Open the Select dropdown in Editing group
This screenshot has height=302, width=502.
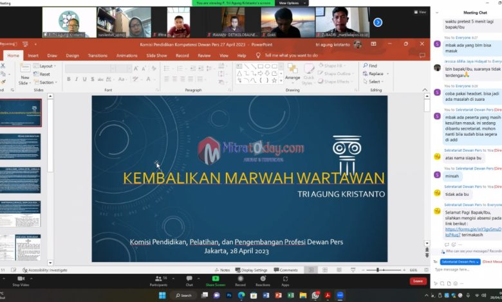click(373, 82)
